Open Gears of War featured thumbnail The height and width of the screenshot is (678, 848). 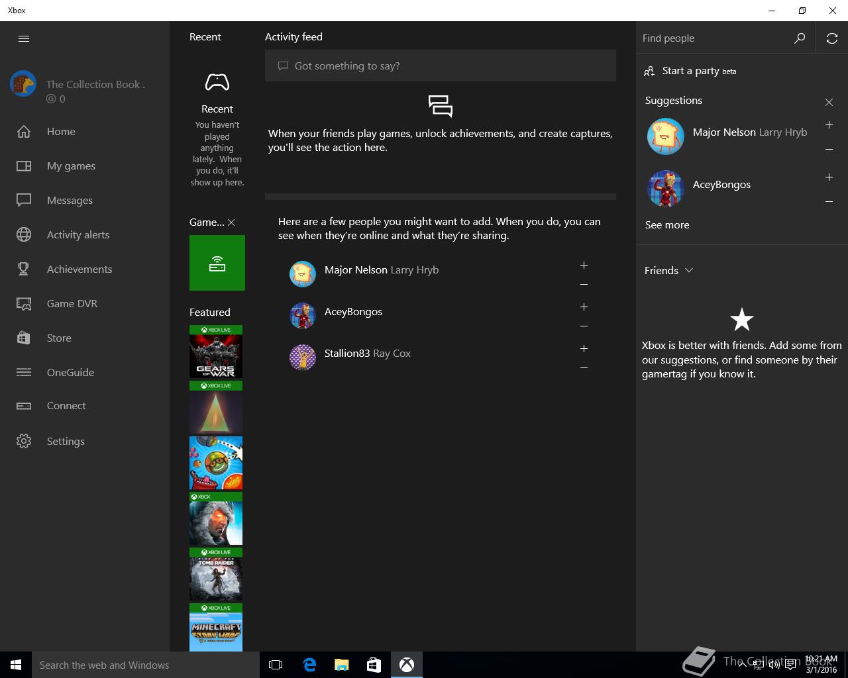[216, 352]
